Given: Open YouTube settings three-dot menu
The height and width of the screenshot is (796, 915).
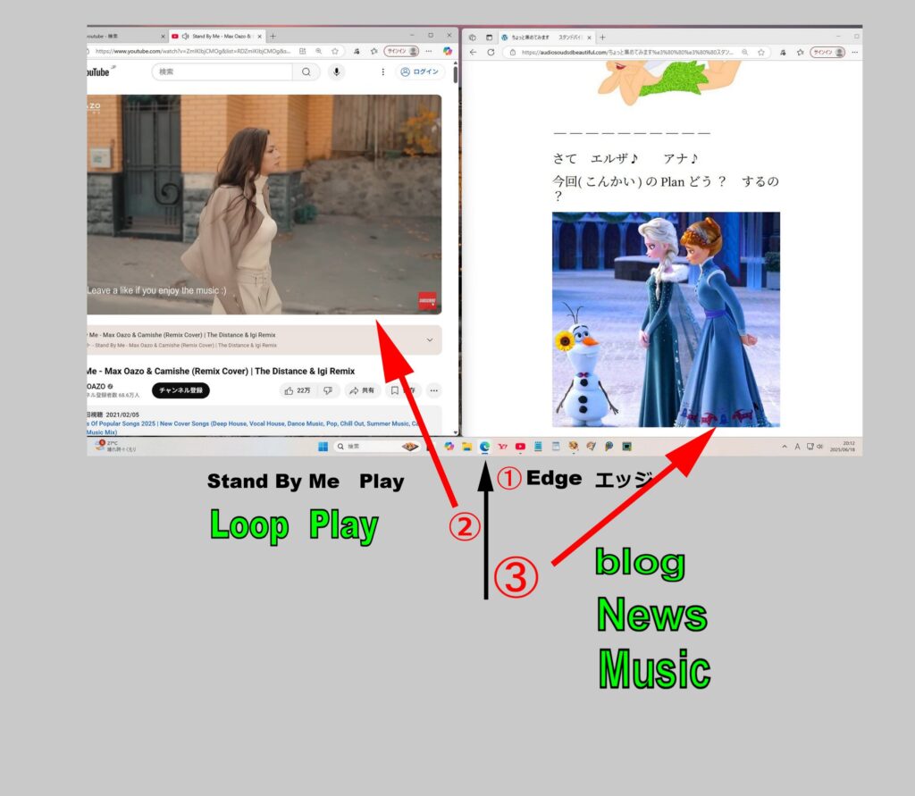Looking at the screenshot, I should (x=382, y=71).
